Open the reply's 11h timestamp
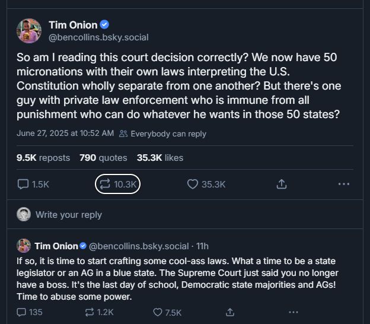Screen dimensions: 370x324 point(202,246)
